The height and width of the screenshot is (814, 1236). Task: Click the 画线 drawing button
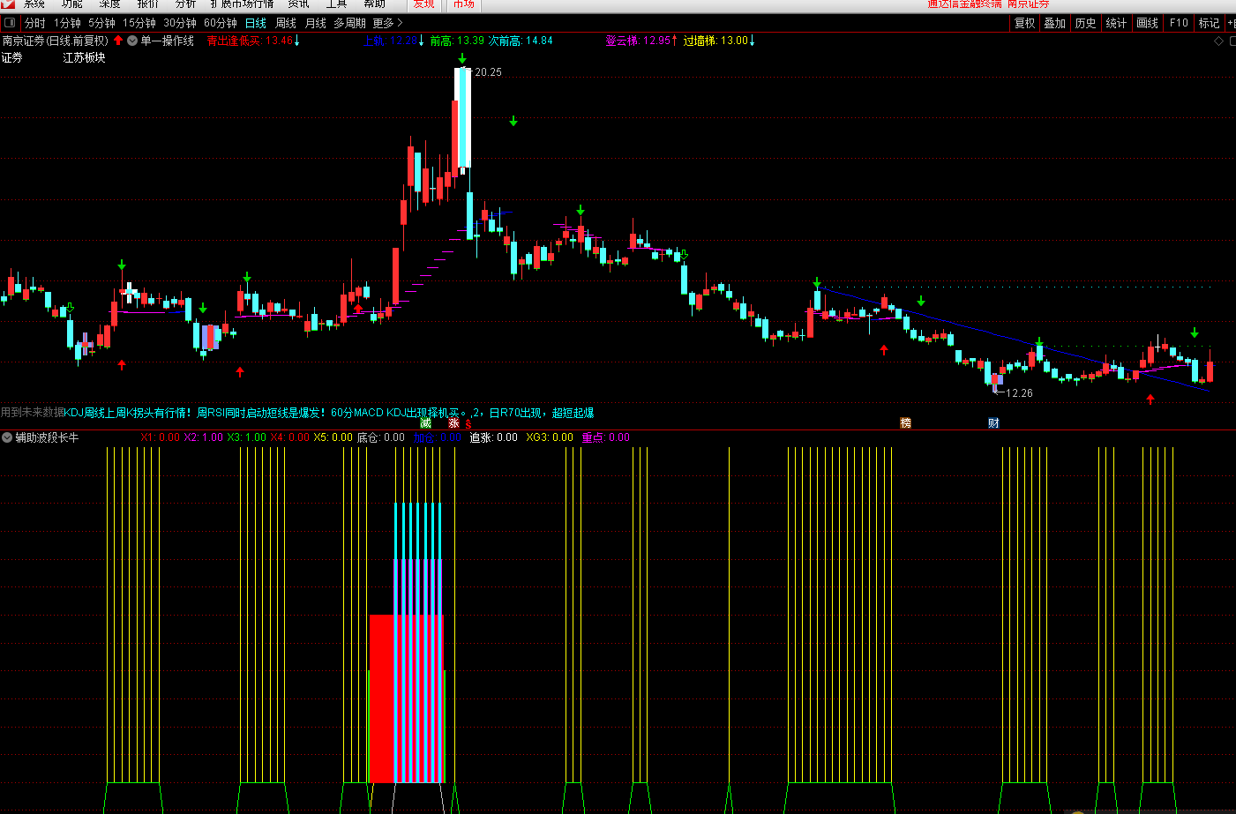[x=1147, y=23]
